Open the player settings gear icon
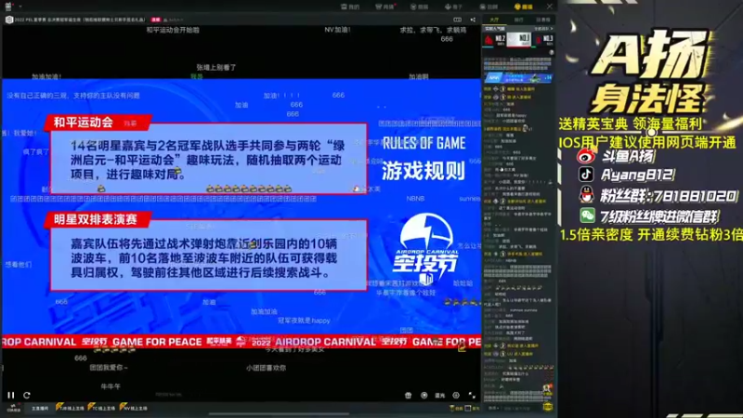Screen dimensions: 743x418 coord(456,395)
